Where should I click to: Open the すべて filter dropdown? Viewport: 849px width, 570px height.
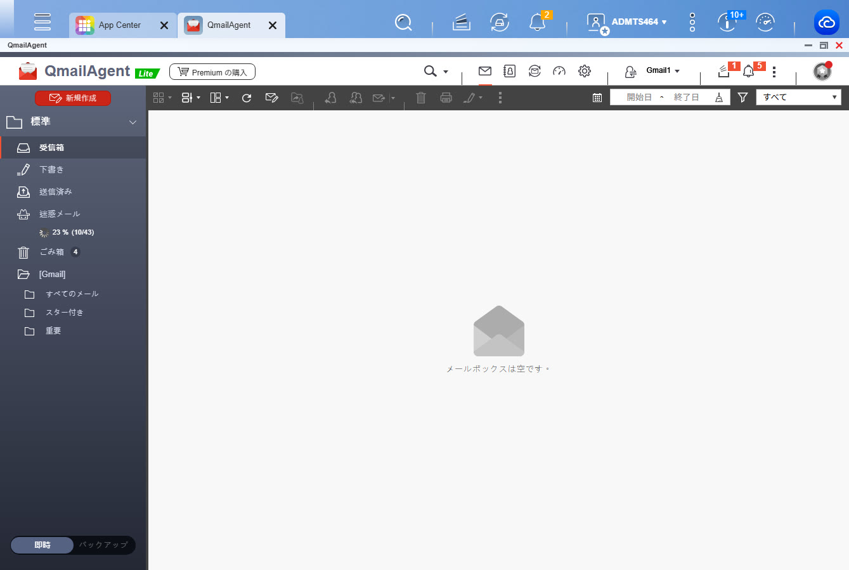(x=798, y=97)
